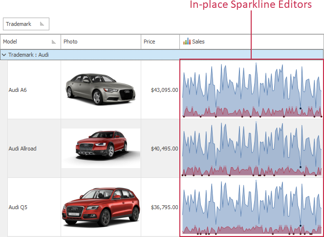Click the Audi A6 sales sparkline
Screen dimensions: 324x237
pyautogui.click(x=252, y=90)
